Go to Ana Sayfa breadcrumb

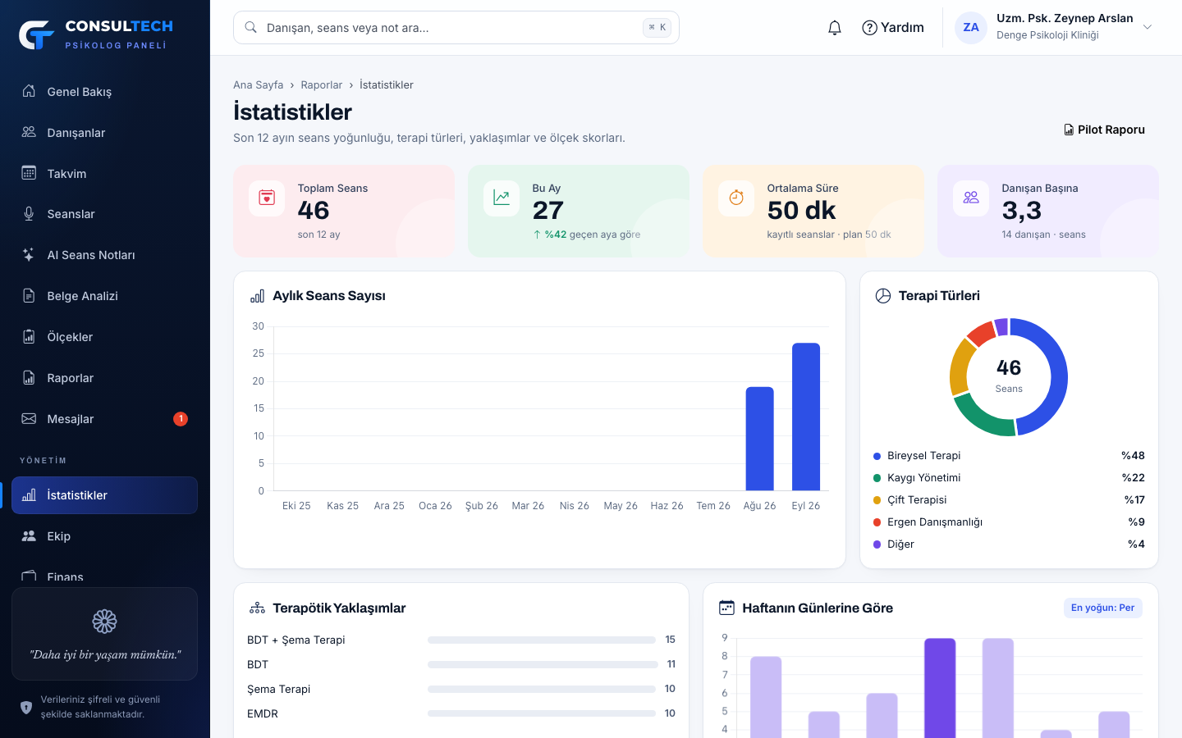coord(258,84)
